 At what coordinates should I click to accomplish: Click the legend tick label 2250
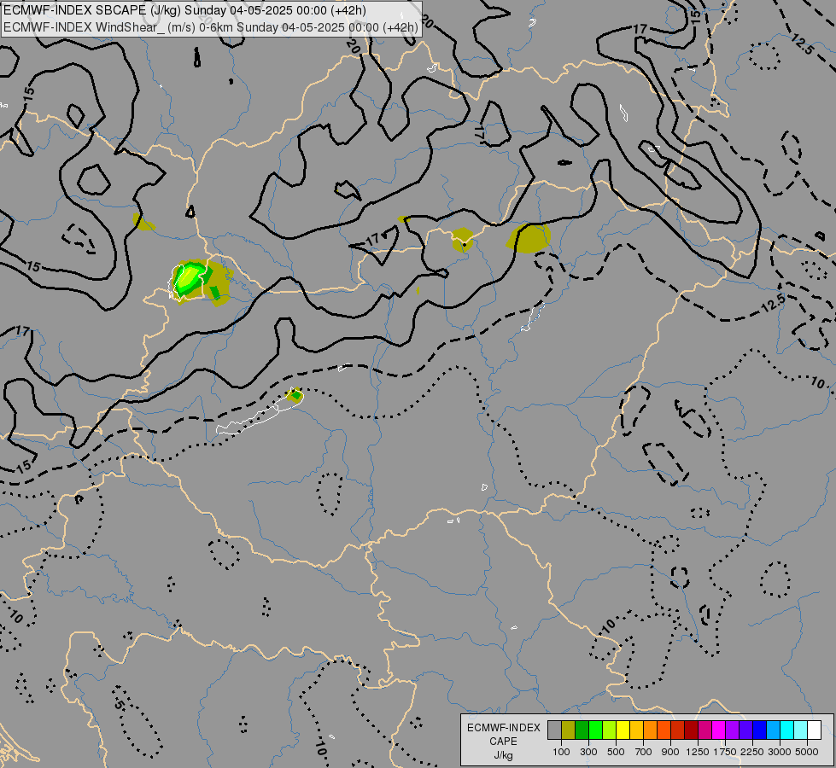click(x=752, y=752)
